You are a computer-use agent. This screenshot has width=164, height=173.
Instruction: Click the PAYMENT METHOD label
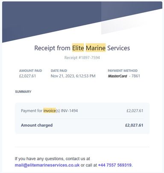point(123,71)
